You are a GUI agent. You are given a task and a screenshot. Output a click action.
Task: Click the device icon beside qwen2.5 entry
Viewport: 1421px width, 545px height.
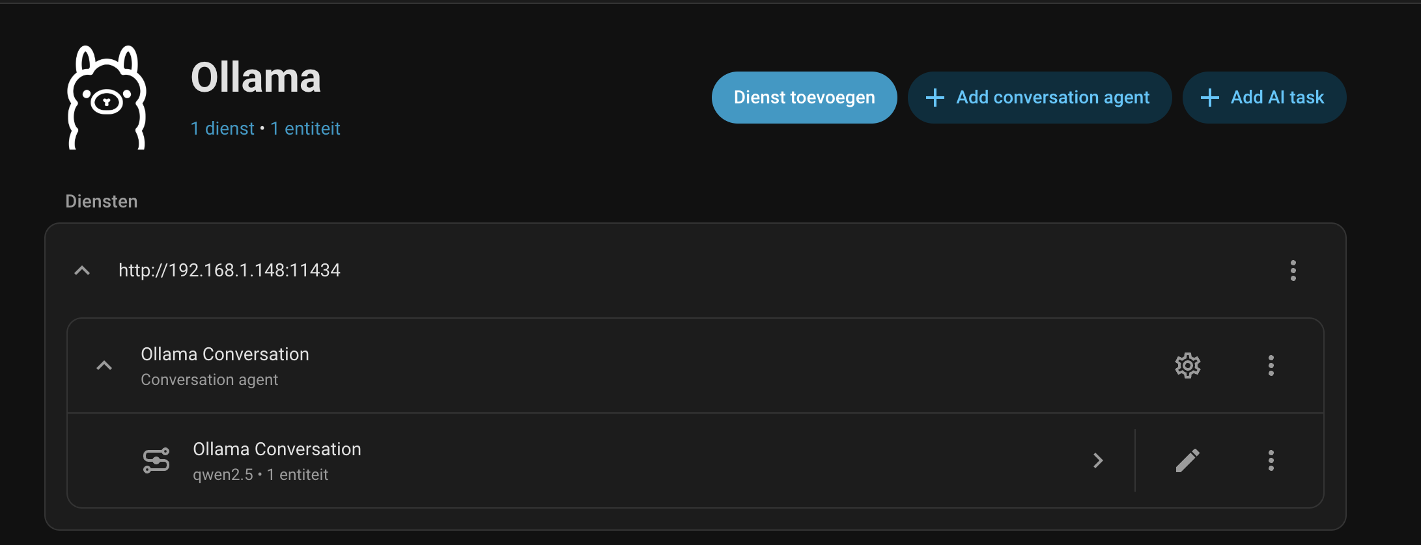(x=156, y=460)
